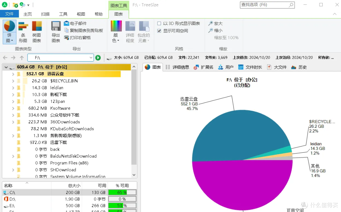Click zoom out (缩小) on chart
Image resolution: width=341 pixels, height=212 pixels.
216,30
